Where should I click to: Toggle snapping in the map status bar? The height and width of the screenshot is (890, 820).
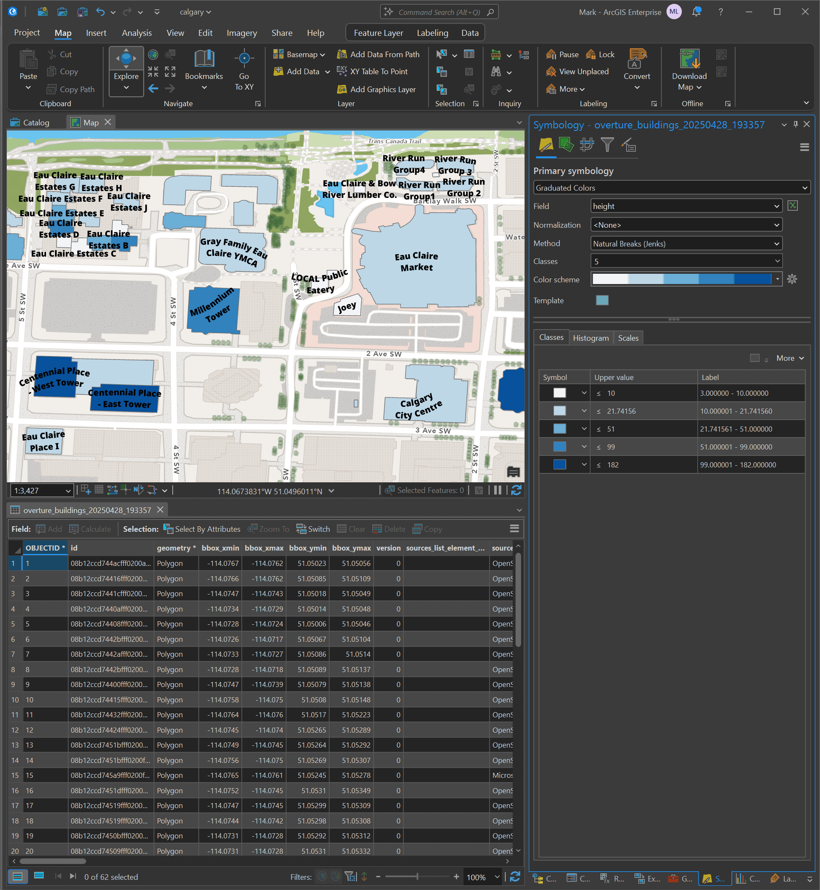(x=86, y=490)
